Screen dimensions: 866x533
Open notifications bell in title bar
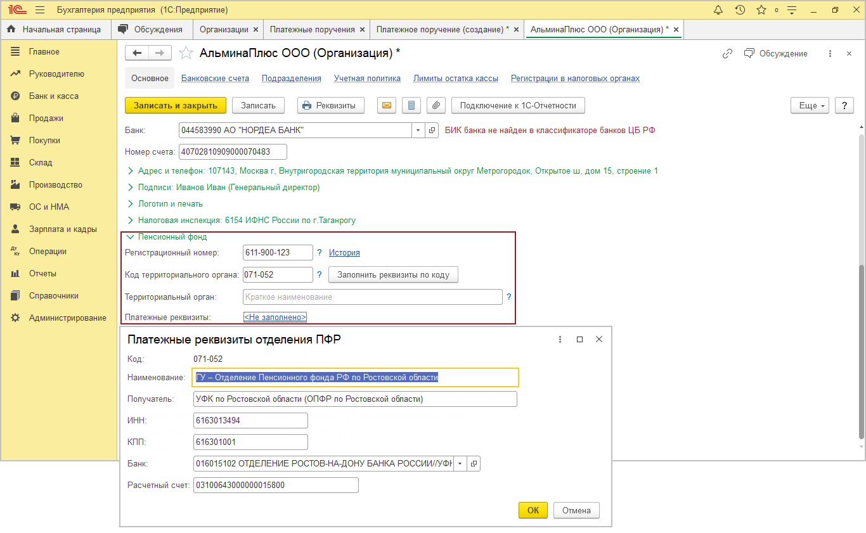[718, 10]
